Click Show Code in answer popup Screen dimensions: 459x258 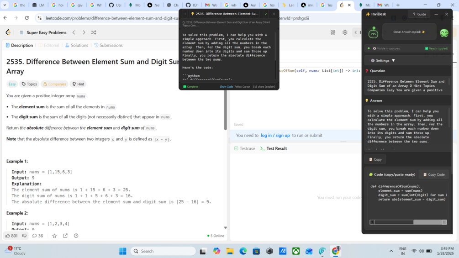[x=226, y=87]
